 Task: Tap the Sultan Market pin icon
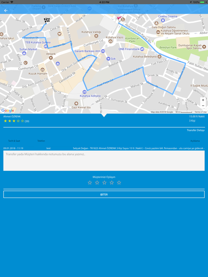click(24, 53)
